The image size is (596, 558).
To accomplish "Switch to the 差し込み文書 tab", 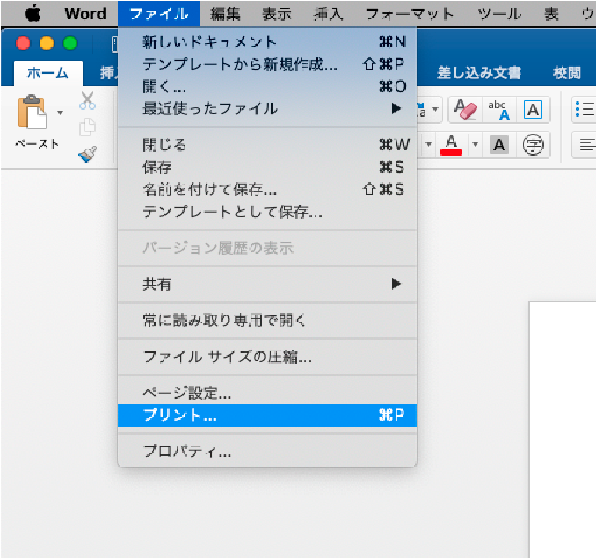I will [x=479, y=73].
